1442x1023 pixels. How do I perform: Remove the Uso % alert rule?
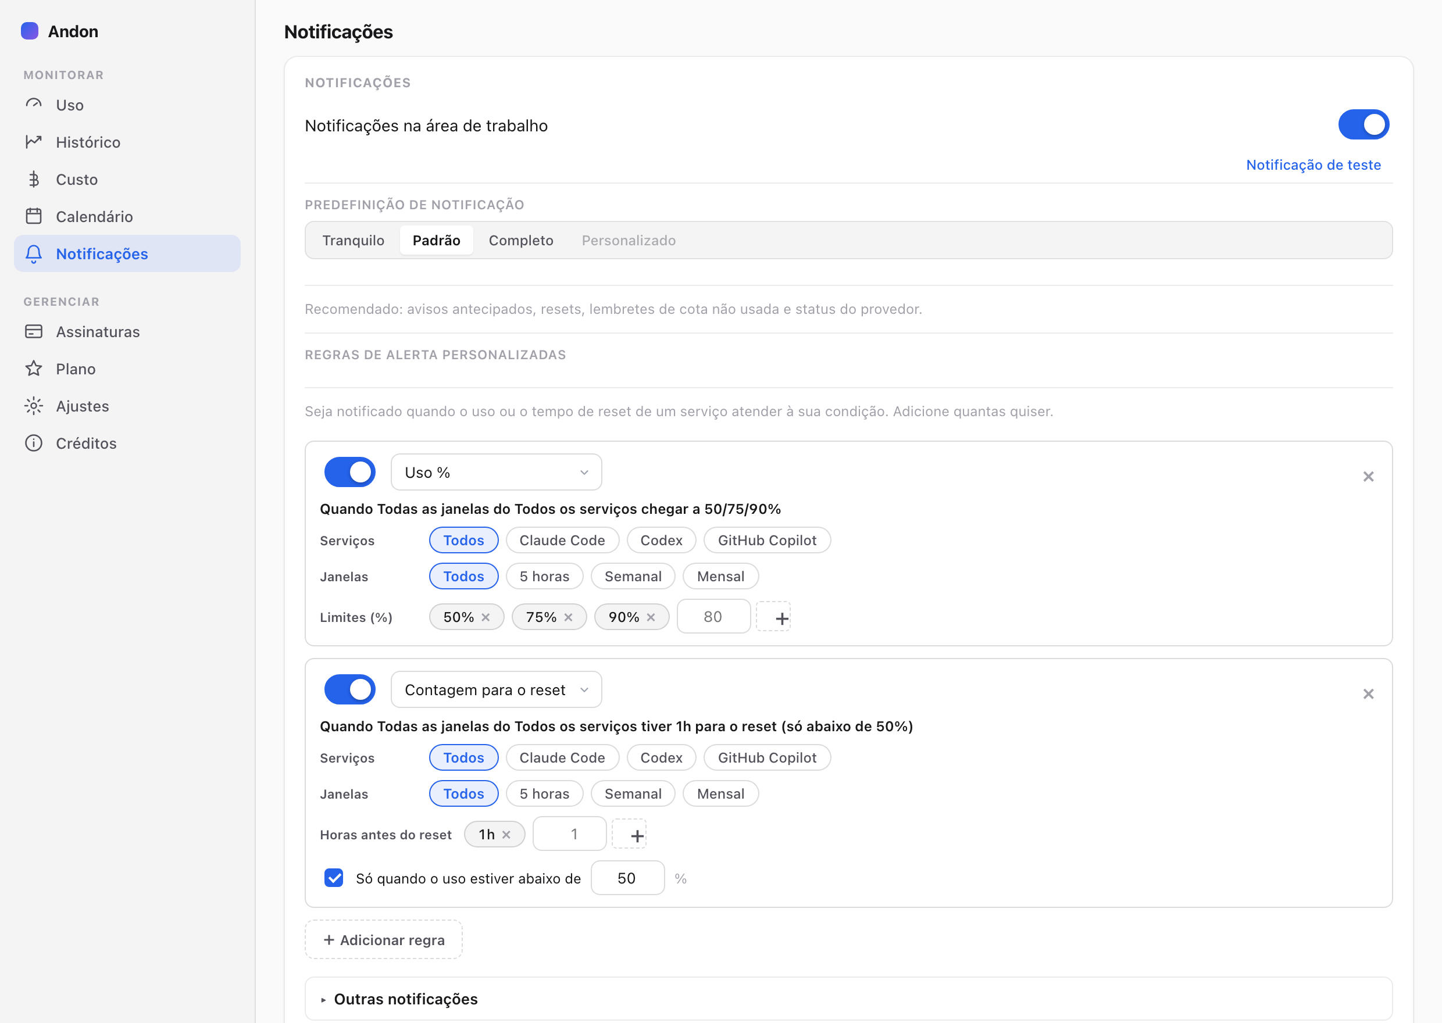1368,476
